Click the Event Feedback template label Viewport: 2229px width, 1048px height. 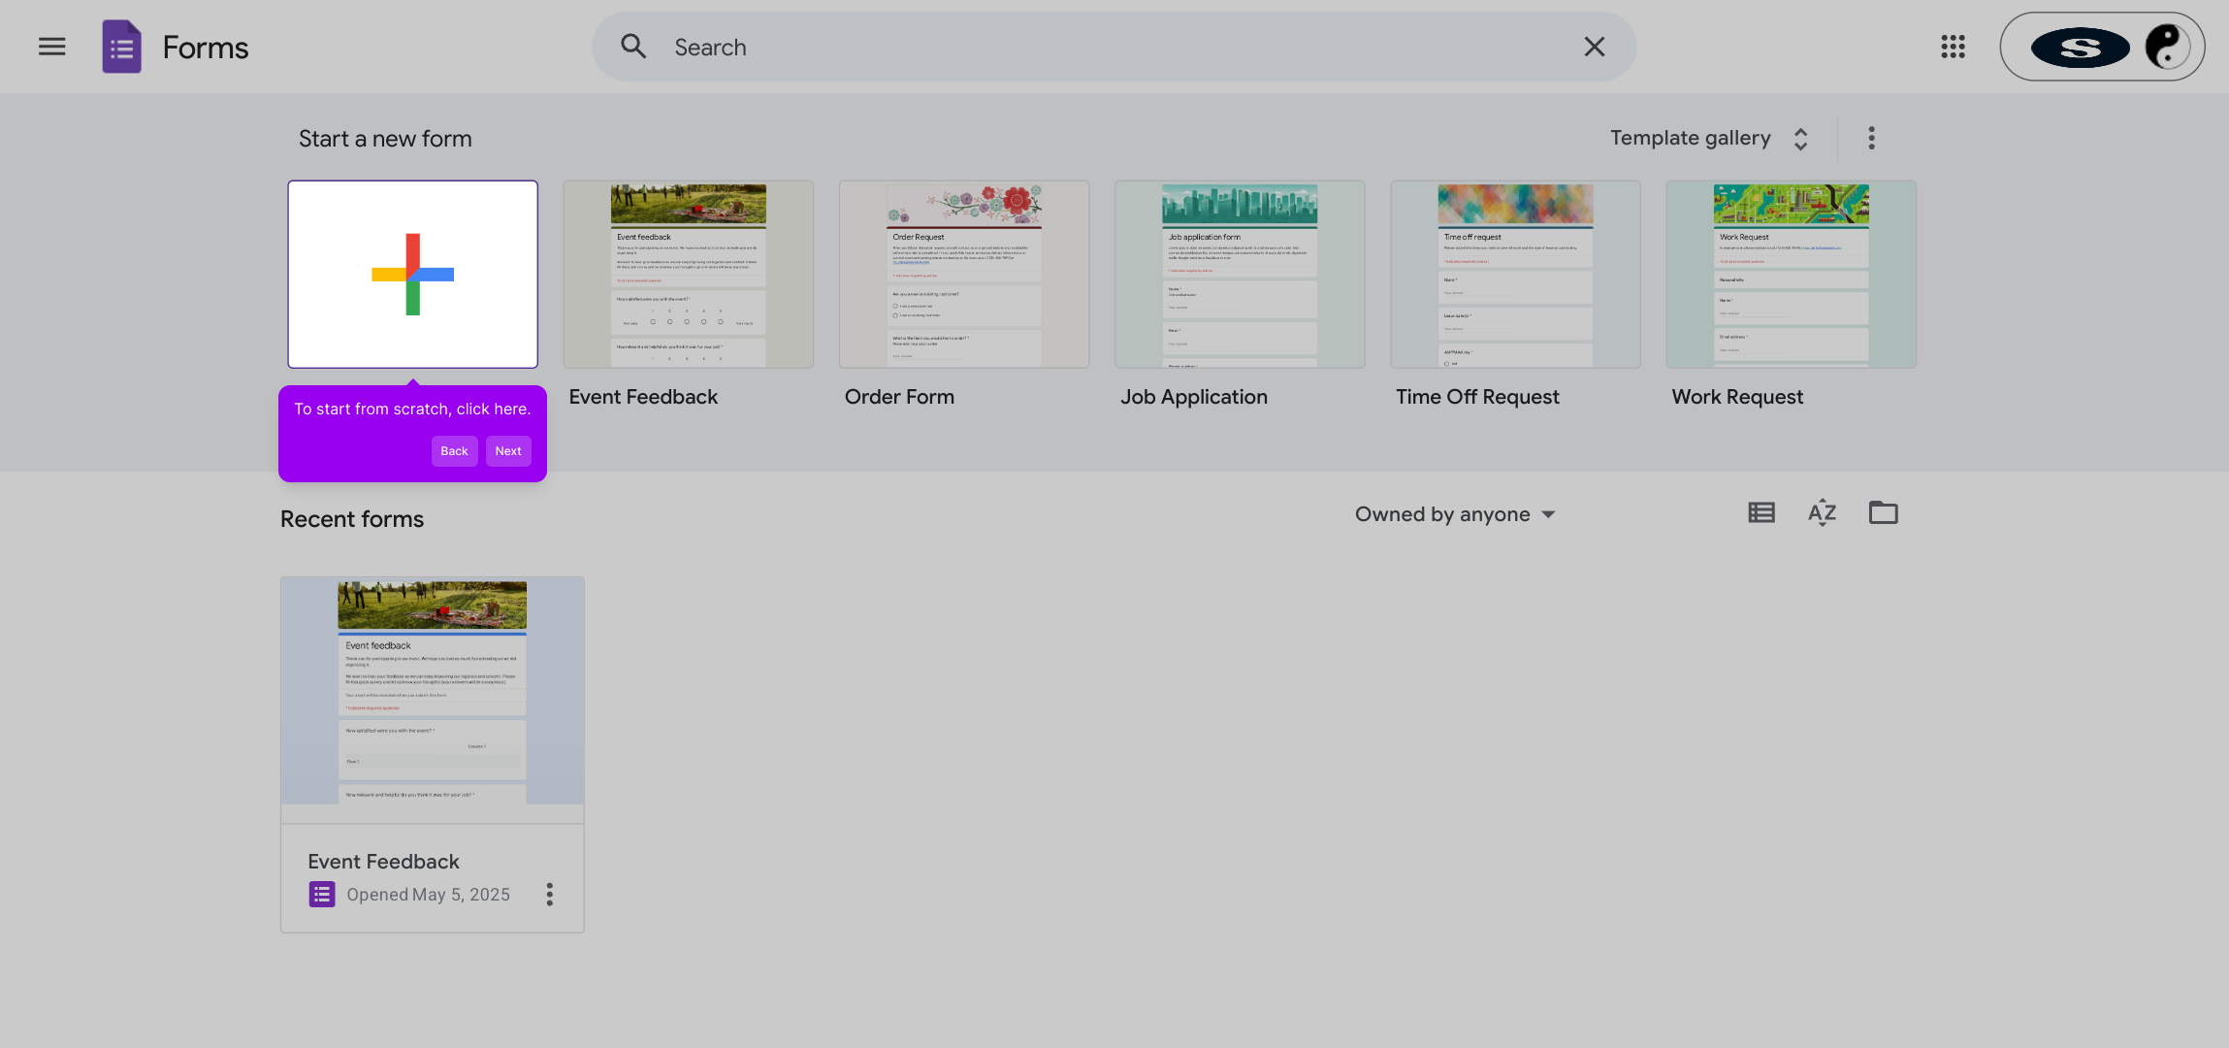coord(643,397)
